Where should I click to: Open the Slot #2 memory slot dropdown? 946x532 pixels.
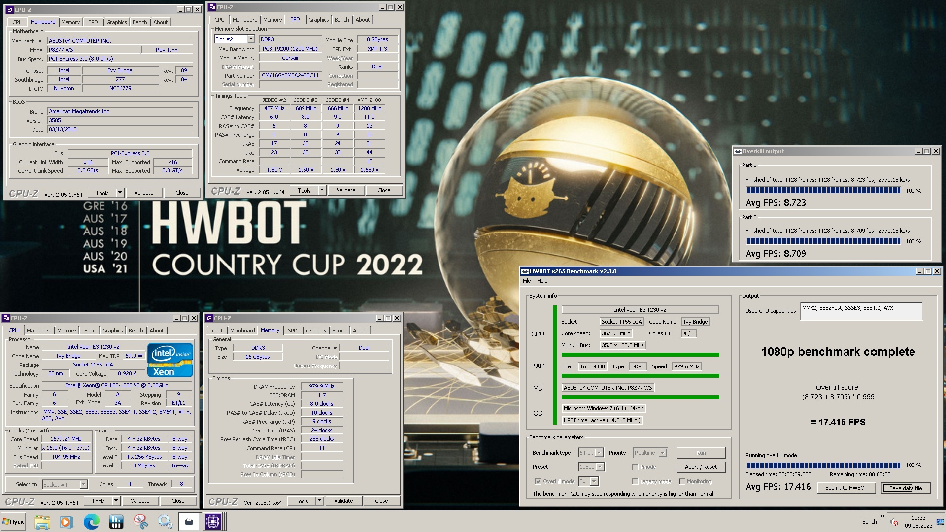[250, 39]
